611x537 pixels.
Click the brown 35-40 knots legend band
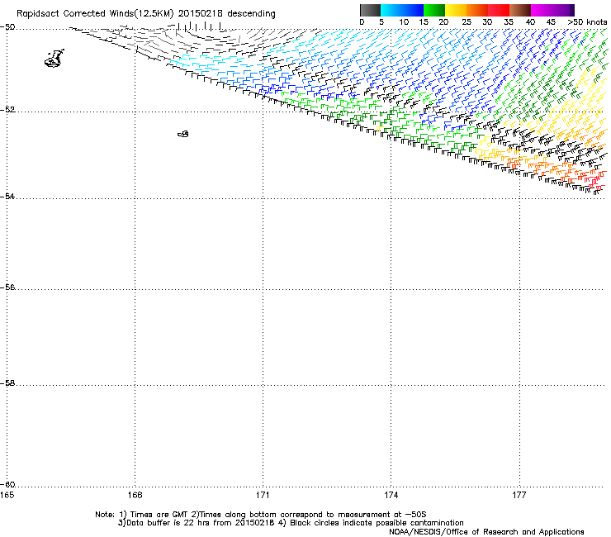(520, 10)
